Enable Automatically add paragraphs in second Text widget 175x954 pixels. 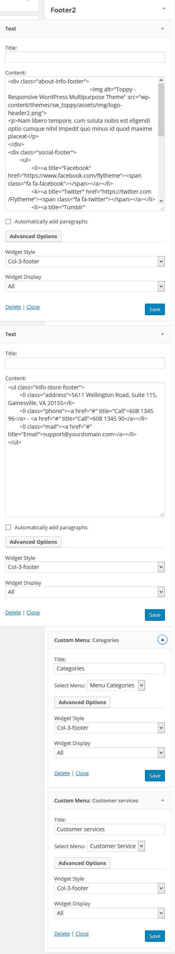pos(8,527)
